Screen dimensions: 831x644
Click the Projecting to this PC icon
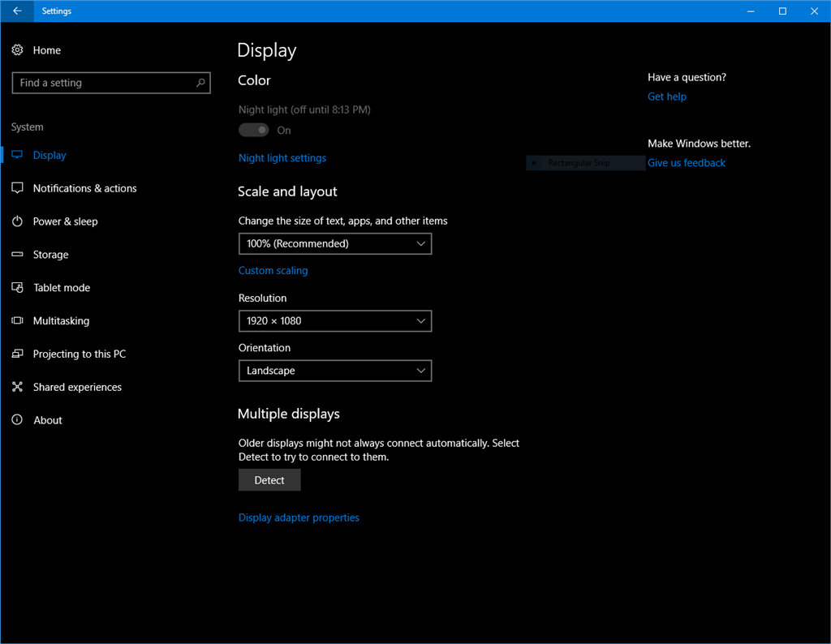pos(17,354)
